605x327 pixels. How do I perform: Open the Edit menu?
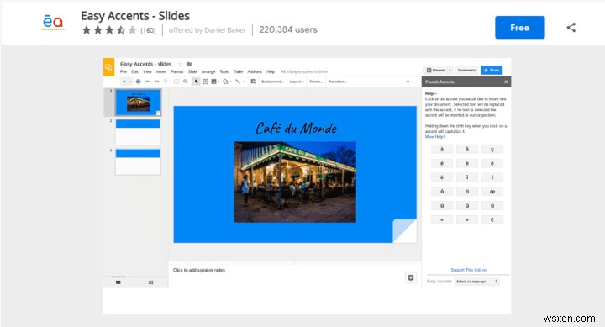[x=134, y=71]
